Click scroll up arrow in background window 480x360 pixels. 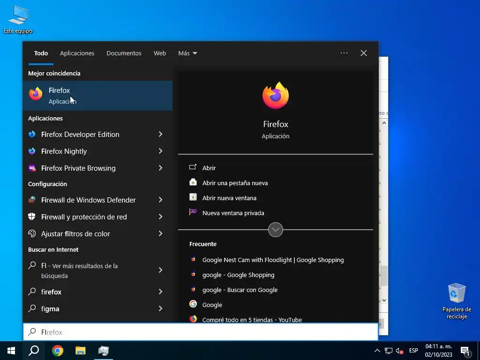tap(384, 123)
